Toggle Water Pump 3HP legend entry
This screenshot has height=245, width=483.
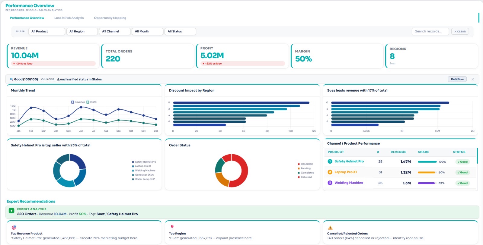tap(143, 179)
